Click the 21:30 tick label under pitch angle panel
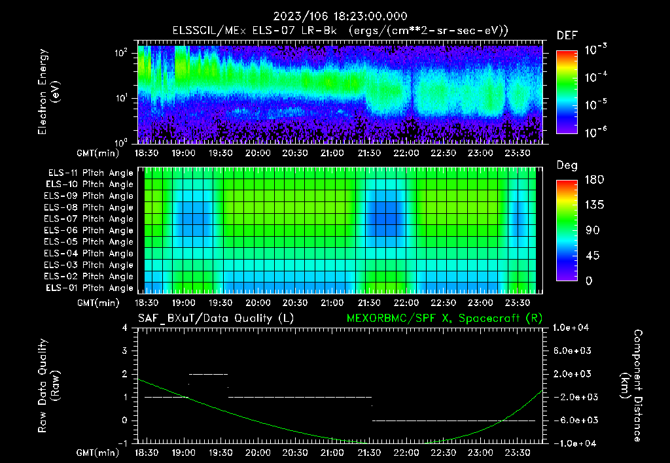 pos(369,303)
